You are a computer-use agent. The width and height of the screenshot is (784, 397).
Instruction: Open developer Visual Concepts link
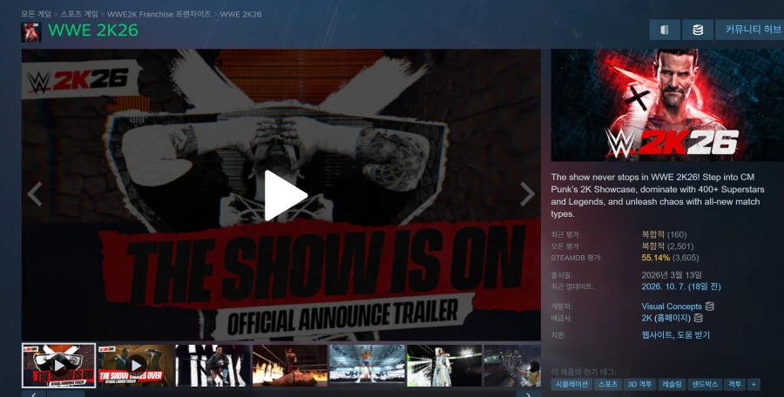pyautogui.click(x=672, y=306)
